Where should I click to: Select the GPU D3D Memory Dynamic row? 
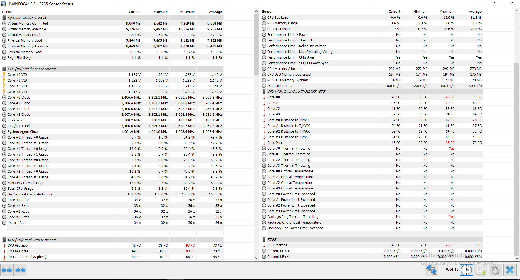click(372, 80)
